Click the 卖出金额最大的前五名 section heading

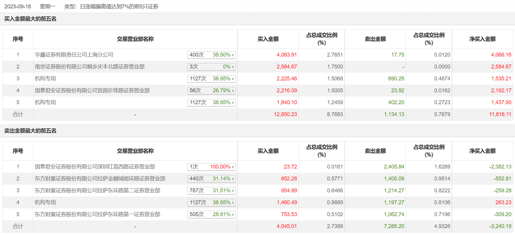(30, 131)
